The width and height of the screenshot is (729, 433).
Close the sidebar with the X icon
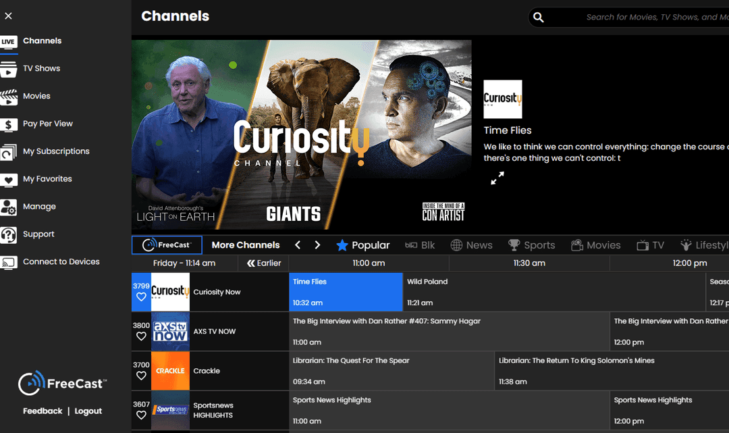pyautogui.click(x=8, y=16)
